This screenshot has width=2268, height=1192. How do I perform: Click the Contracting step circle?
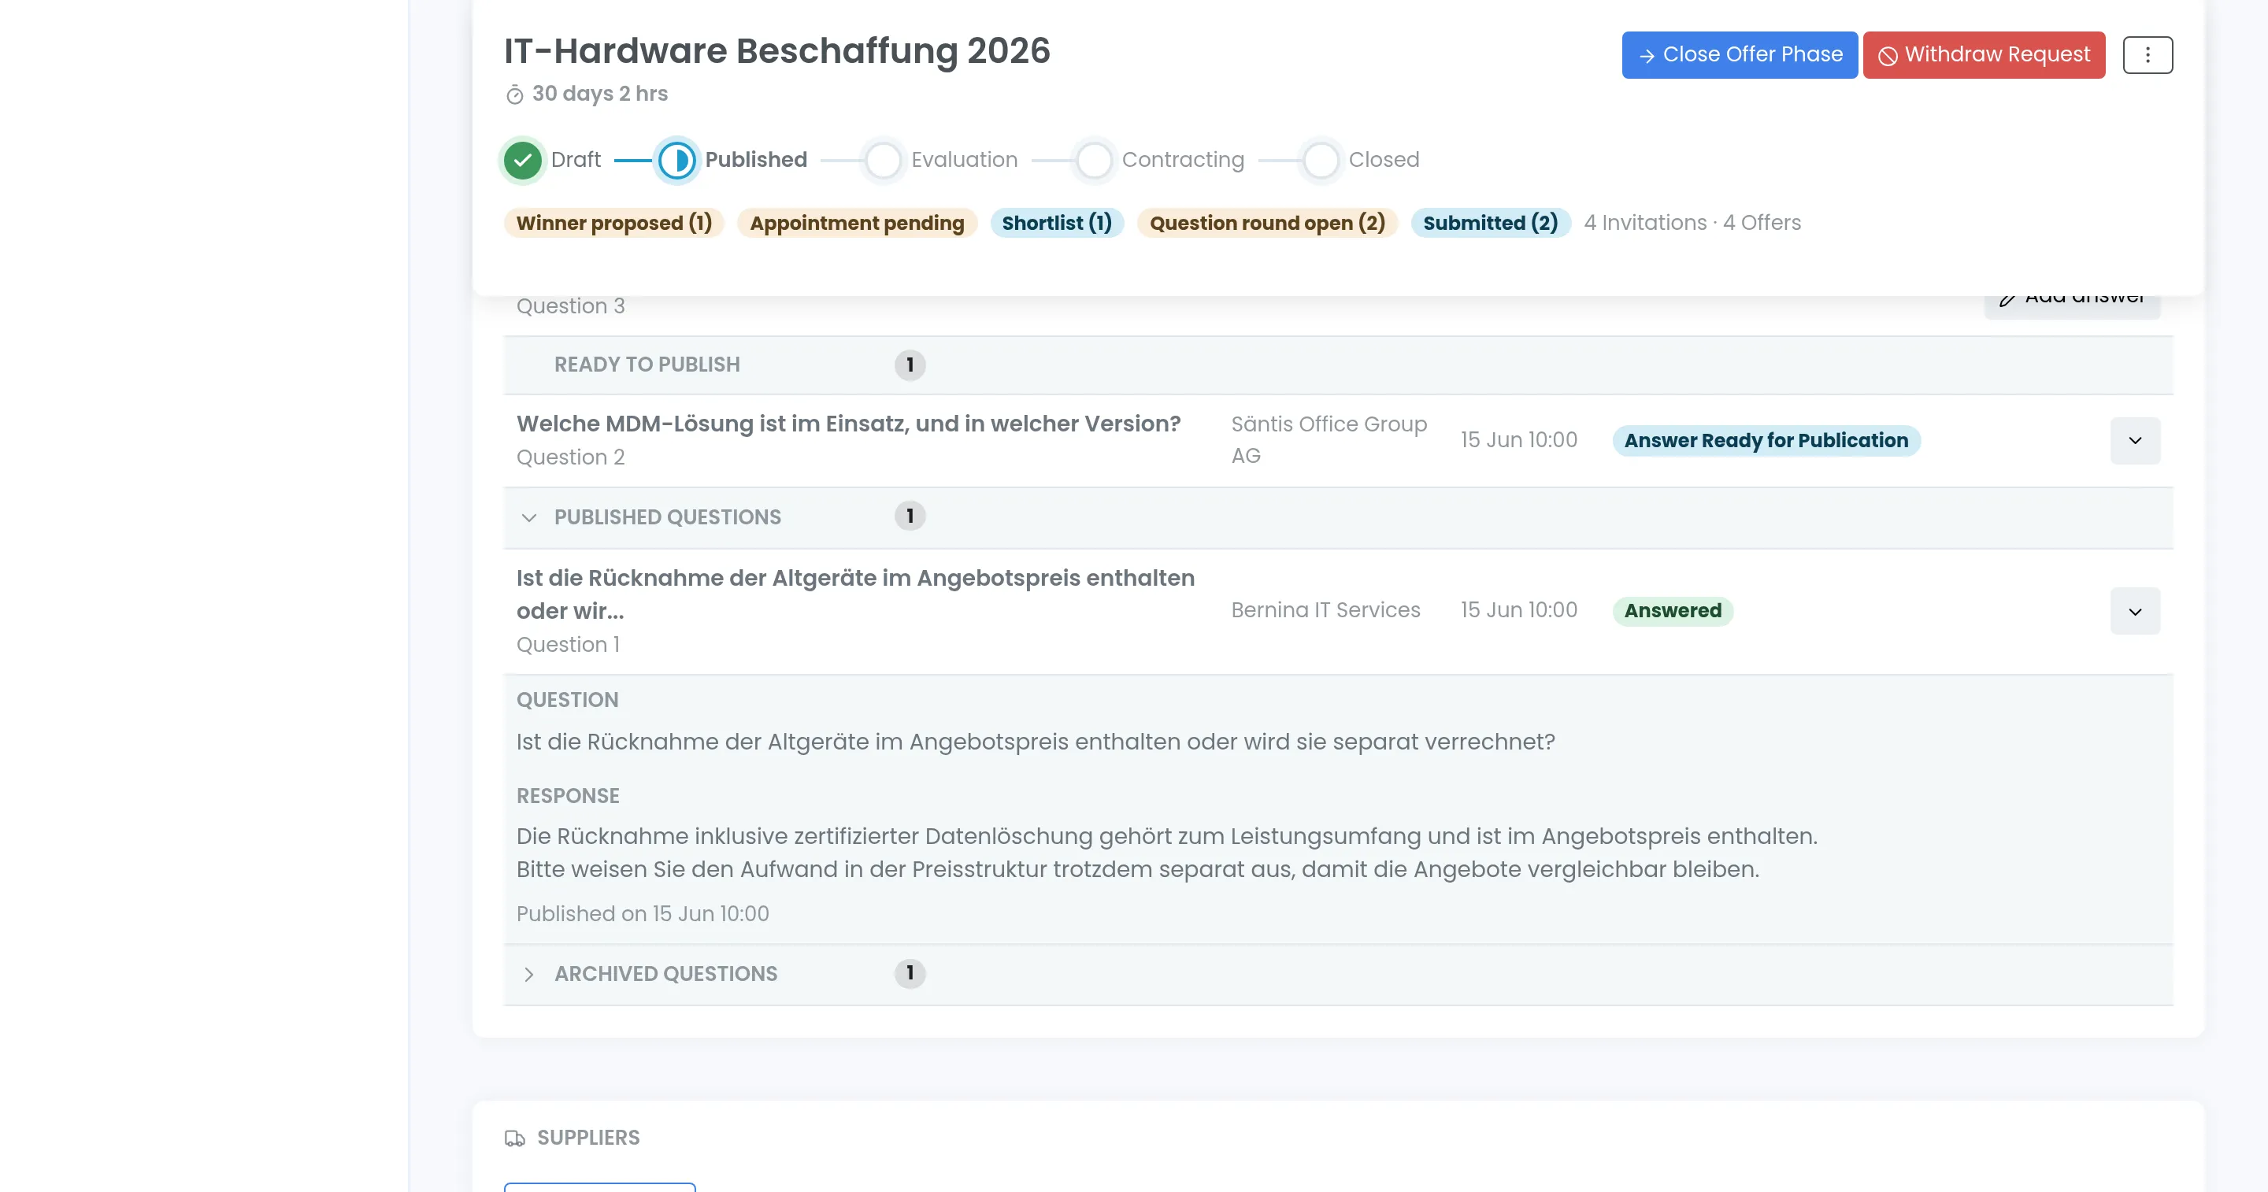[x=1095, y=161]
